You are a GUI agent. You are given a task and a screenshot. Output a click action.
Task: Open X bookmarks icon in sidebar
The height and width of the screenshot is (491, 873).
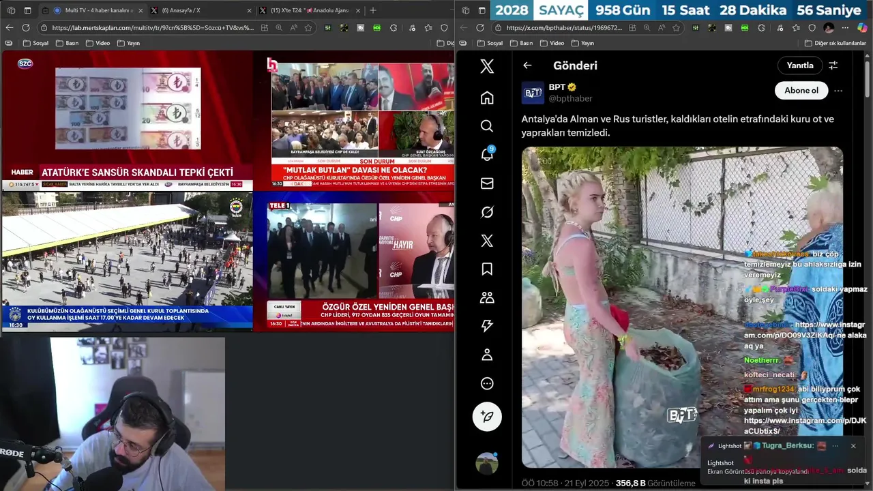coord(487,269)
